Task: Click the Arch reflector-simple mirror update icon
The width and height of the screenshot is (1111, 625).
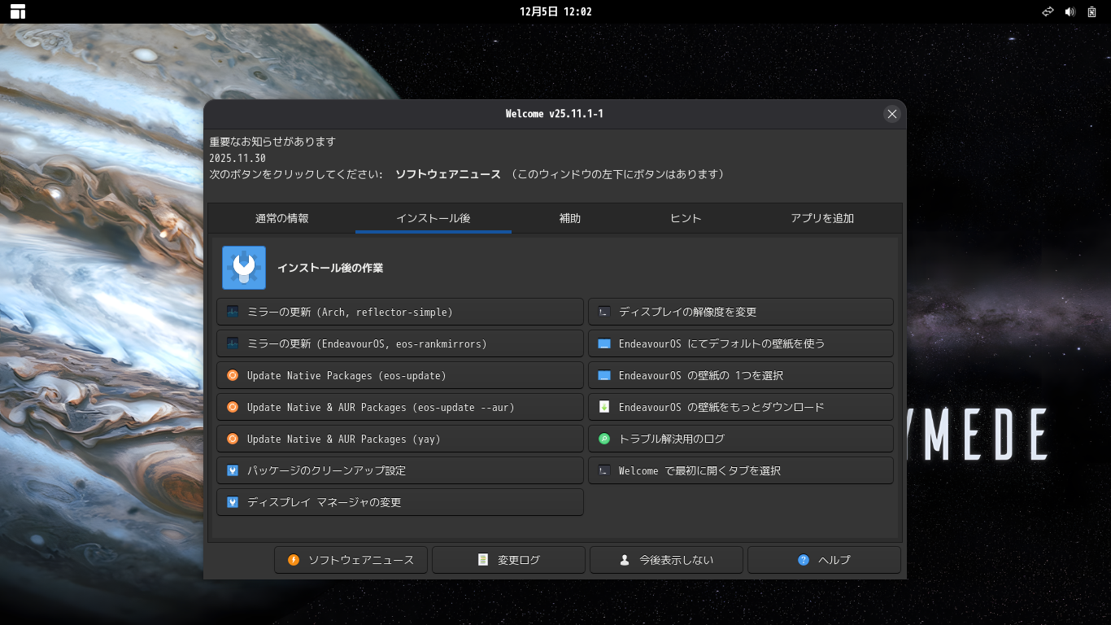Action: click(233, 312)
